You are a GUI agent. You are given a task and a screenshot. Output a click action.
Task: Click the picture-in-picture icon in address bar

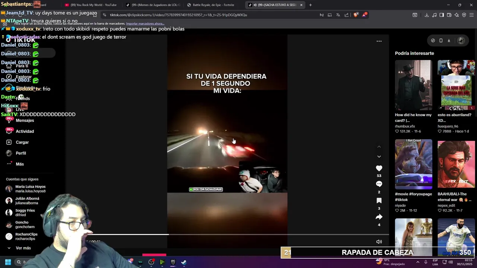[330, 15]
